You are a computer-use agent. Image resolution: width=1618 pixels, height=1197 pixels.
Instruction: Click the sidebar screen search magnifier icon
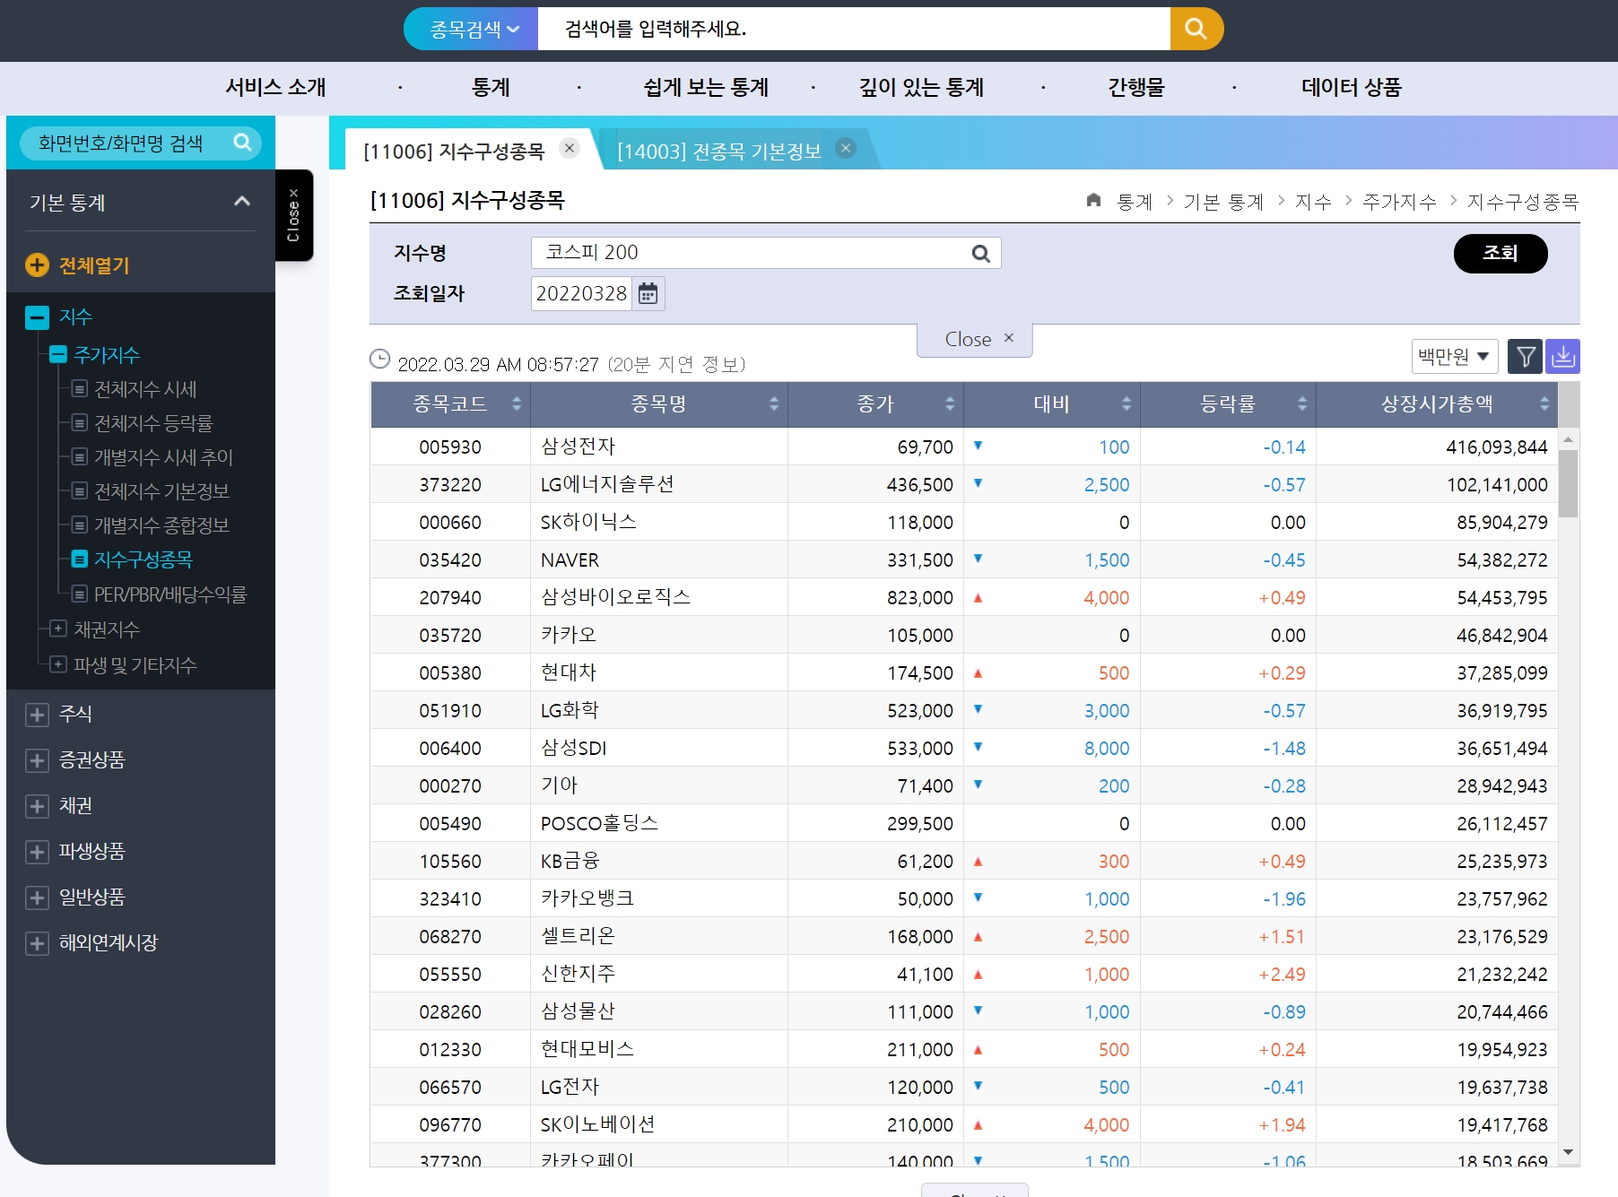[x=242, y=143]
